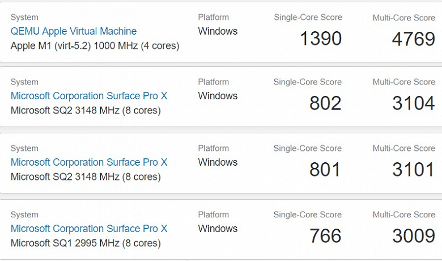Click Multi-Core Score heading above 3009

(x=404, y=215)
